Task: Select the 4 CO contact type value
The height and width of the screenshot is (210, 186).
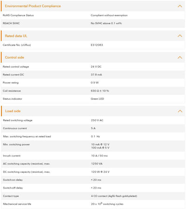Action: (114, 196)
